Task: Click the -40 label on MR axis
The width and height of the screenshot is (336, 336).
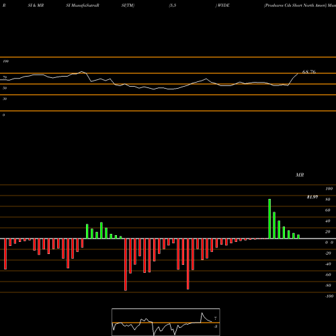Action: pyautogui.click(x=328, y=264)
